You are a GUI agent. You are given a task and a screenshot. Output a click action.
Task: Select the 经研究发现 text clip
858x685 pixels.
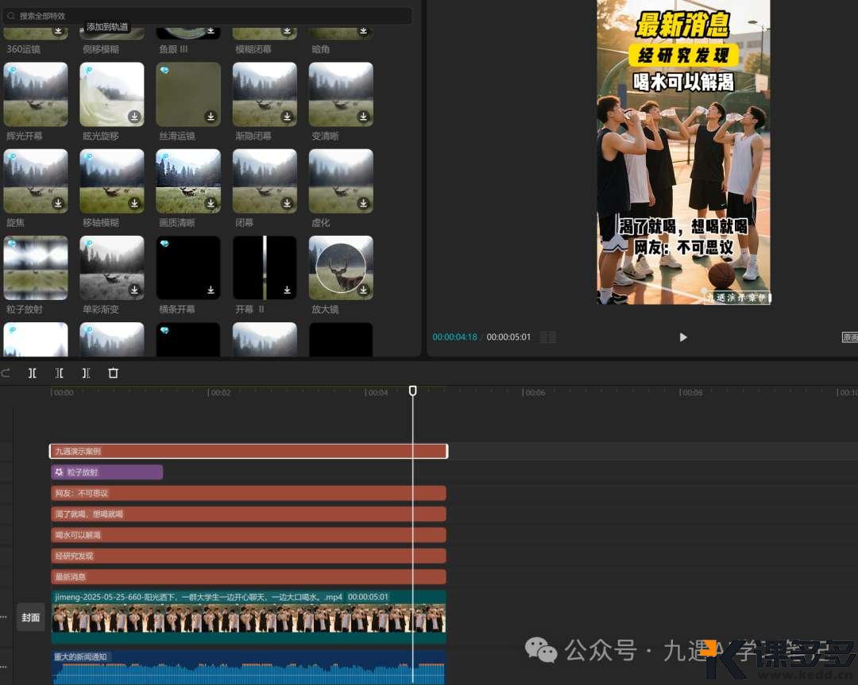point(249,556)
